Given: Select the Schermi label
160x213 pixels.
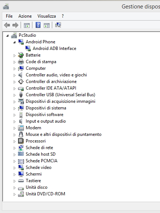Looking at the screenshot, I should click(x=33, y=174).
